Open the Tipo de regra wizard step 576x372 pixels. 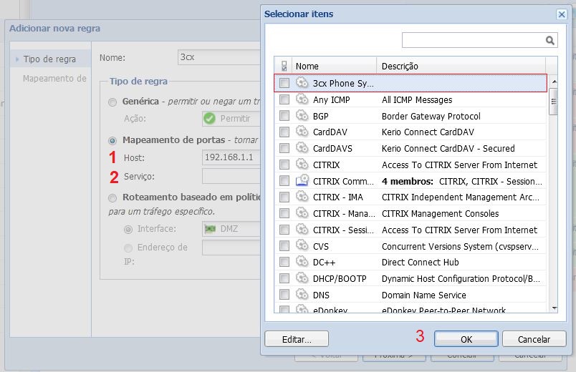pos(49,59)
